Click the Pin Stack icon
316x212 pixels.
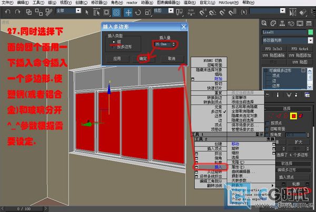click(268, 95)
